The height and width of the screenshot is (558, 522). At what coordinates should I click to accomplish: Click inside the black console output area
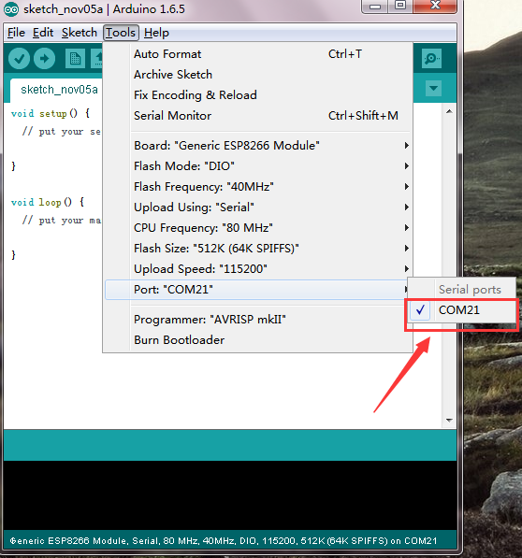click(x=230, y=495)
